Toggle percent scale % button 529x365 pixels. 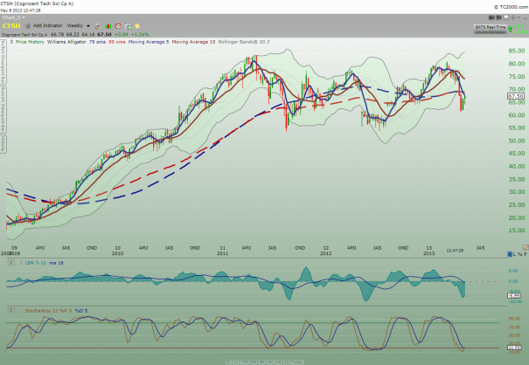(x=520, y=254)
